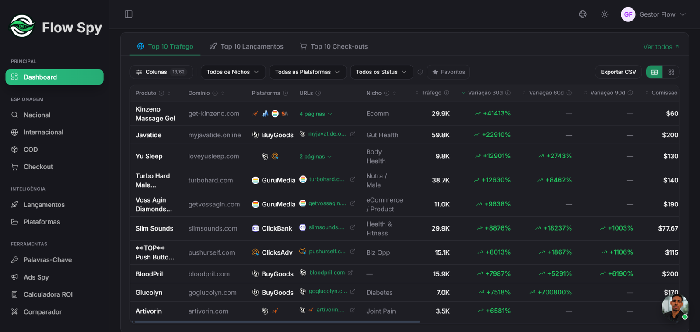Open external link icon for artivorin
The height and width of the screenshot is (332, 700).
coord(353,310)
